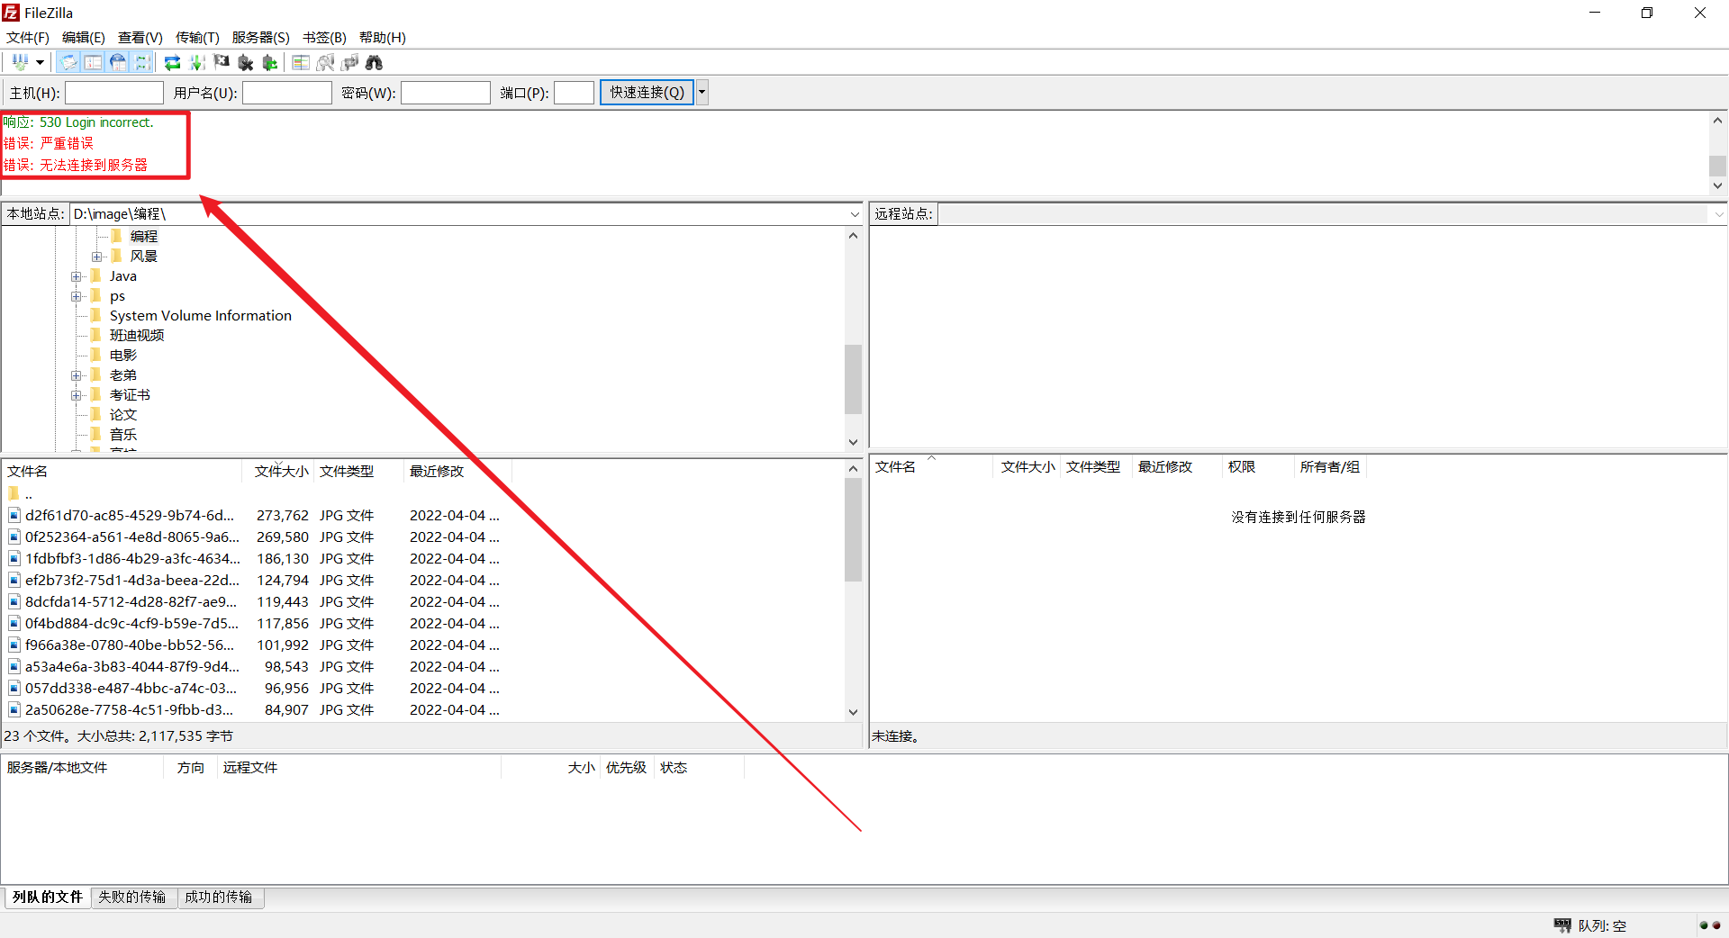1729x938 pixels.
Task: Expand the ps folder node
Action: pyautogui.click(x=77, y=296)
